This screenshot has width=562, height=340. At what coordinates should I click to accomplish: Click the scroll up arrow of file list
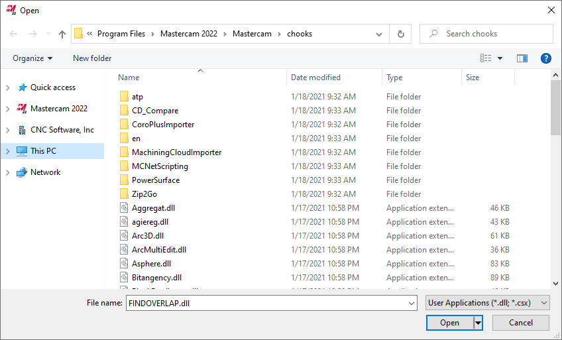point(556,76)
